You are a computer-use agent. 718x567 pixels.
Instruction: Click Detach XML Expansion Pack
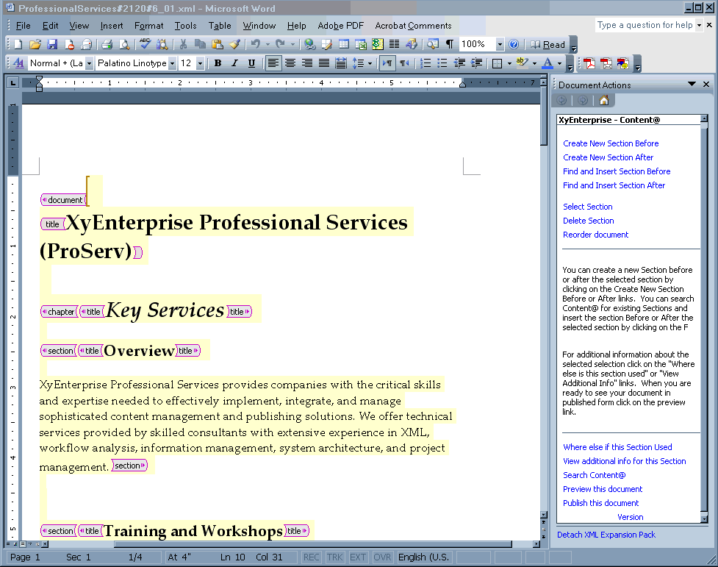click(x=606, y=535)
